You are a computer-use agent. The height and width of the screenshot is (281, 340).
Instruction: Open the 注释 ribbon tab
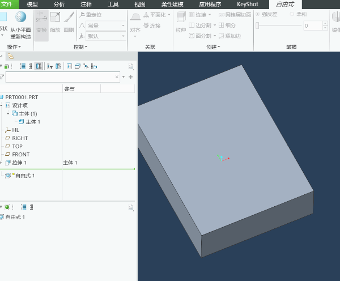[86, 5]
